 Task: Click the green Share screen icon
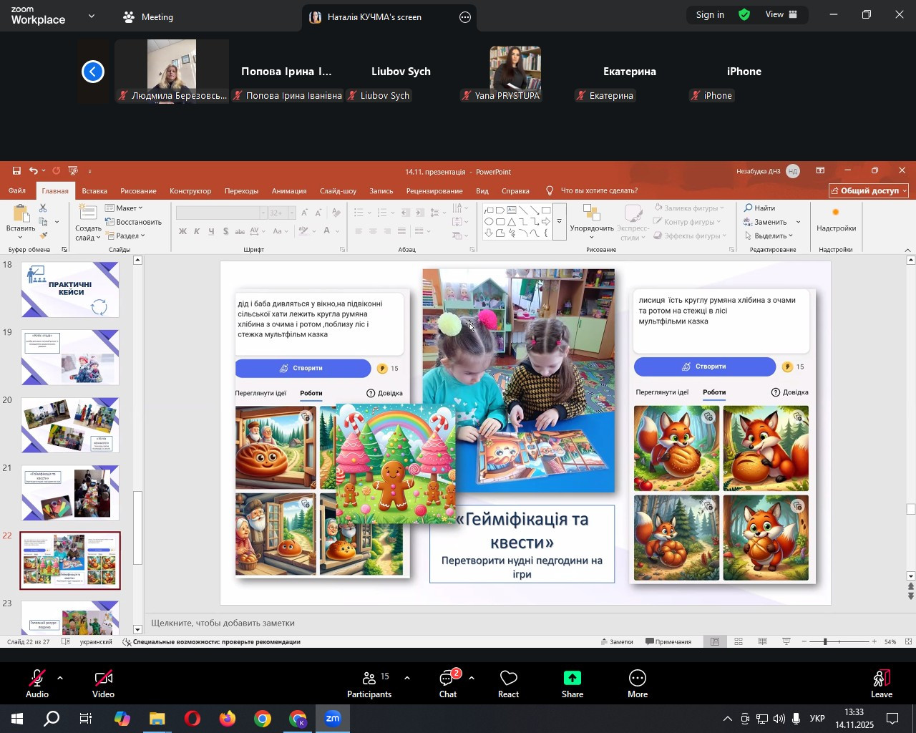(x=572, y=684)
